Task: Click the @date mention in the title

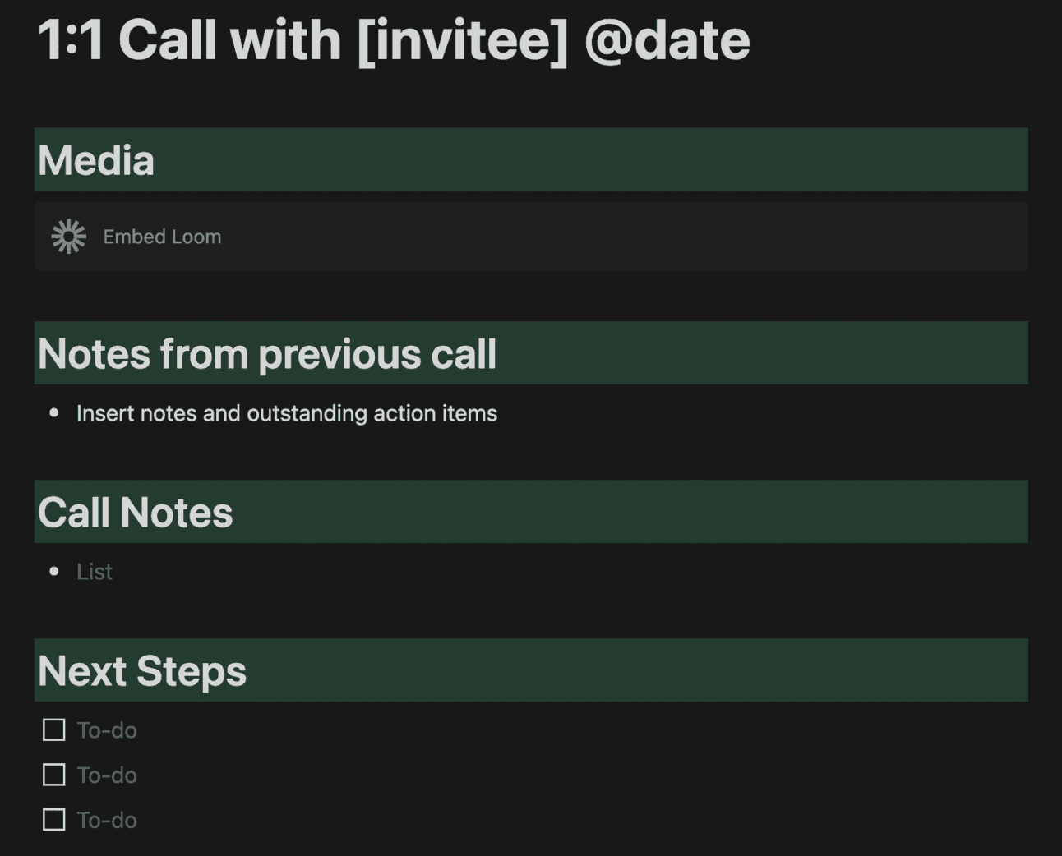Action: tap(667, 41)
